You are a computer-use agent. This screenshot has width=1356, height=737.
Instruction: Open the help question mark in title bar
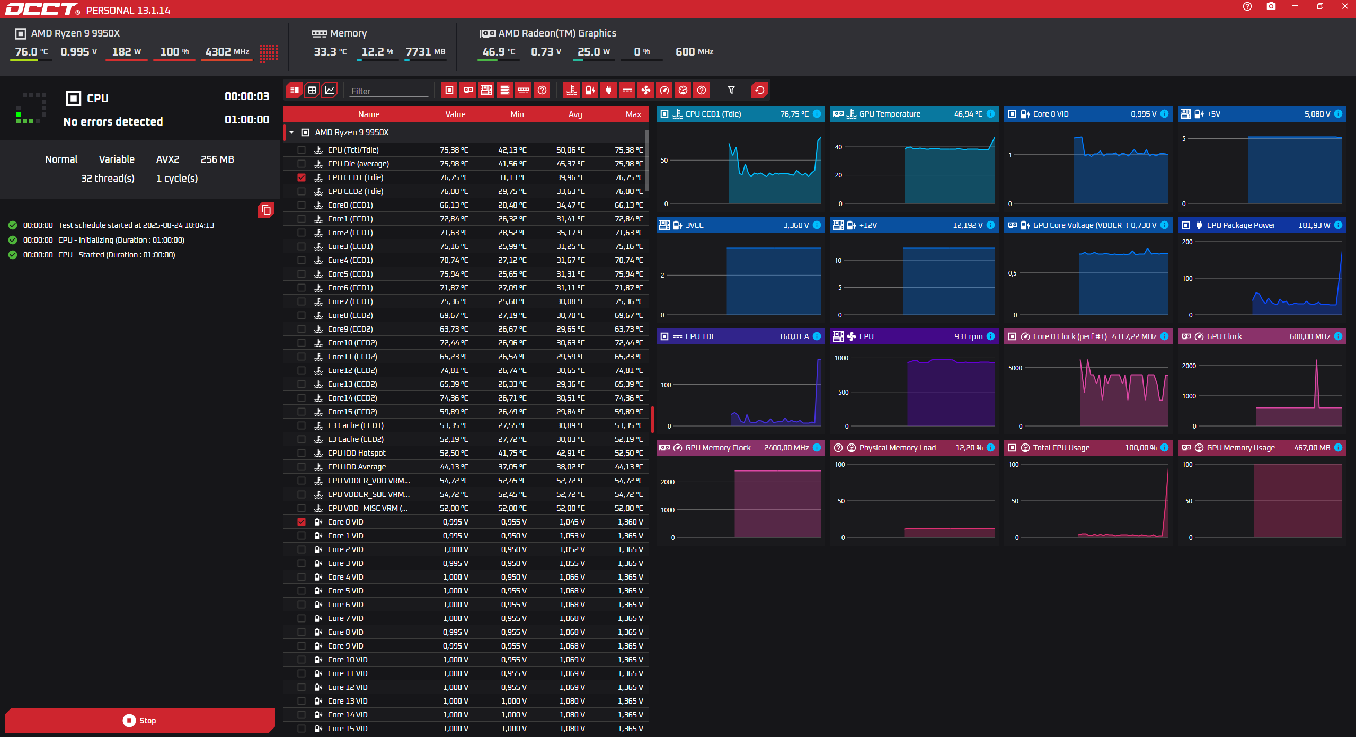[x=1247, y=6]
